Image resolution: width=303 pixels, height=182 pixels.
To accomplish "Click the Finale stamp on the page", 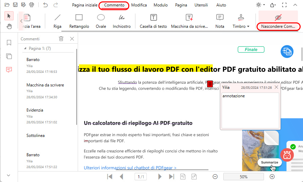I will (251, 49).
